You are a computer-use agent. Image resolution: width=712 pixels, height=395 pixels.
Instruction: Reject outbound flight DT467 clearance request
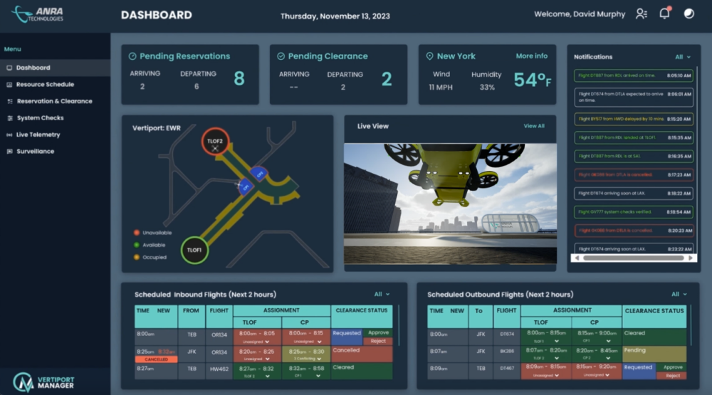[673, 376]
